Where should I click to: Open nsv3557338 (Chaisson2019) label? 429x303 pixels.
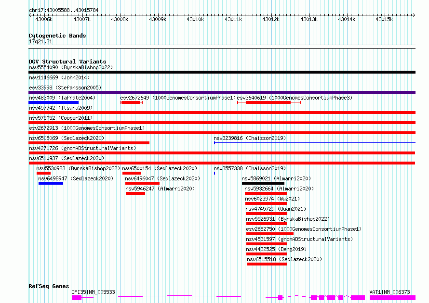(x=250, y=168)
